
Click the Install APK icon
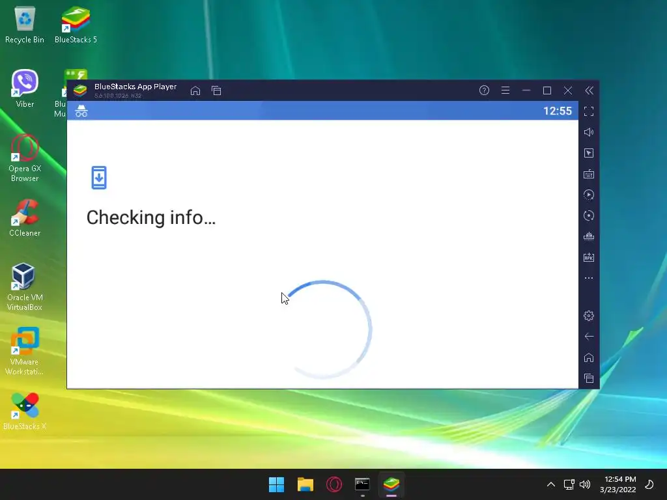click(x=589, y=257)
